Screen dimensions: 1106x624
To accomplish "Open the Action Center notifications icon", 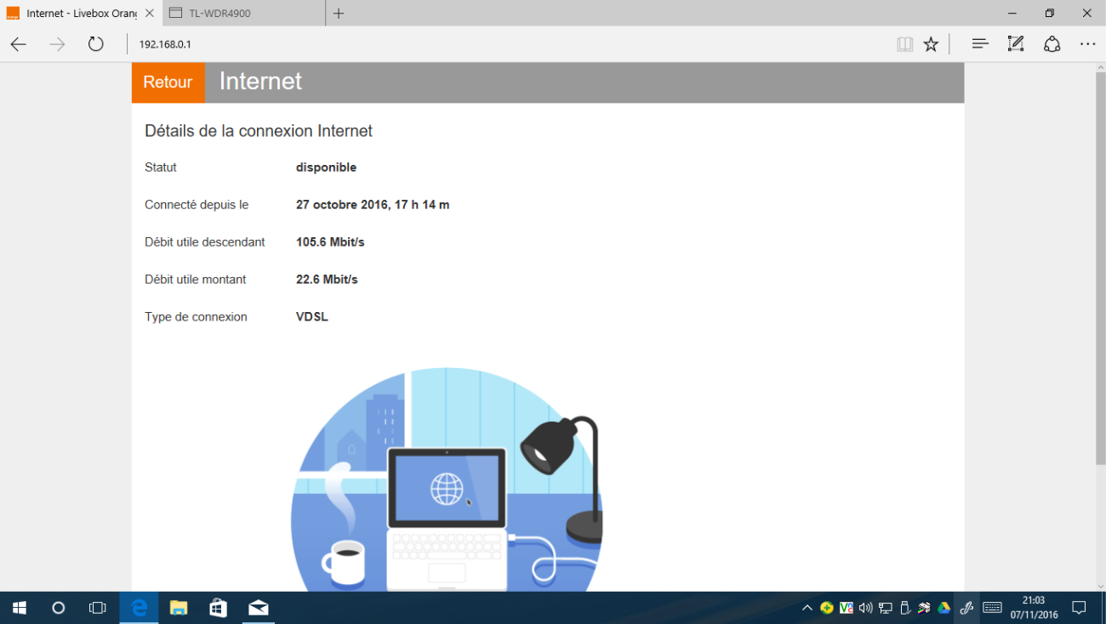I will (x=1079, y=608).
